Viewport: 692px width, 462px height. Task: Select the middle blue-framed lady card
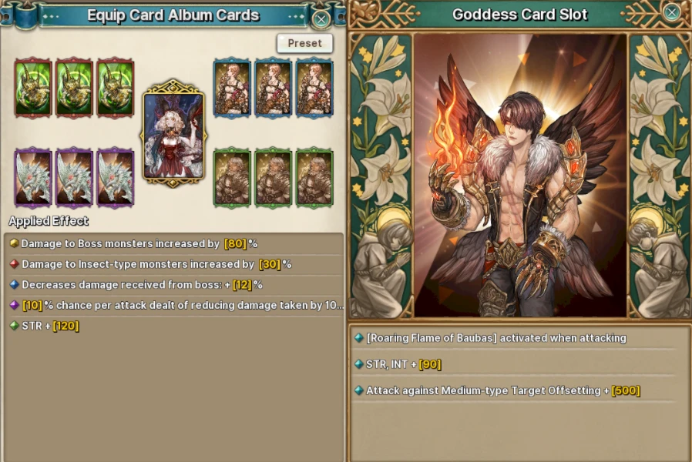coord(274,89)
